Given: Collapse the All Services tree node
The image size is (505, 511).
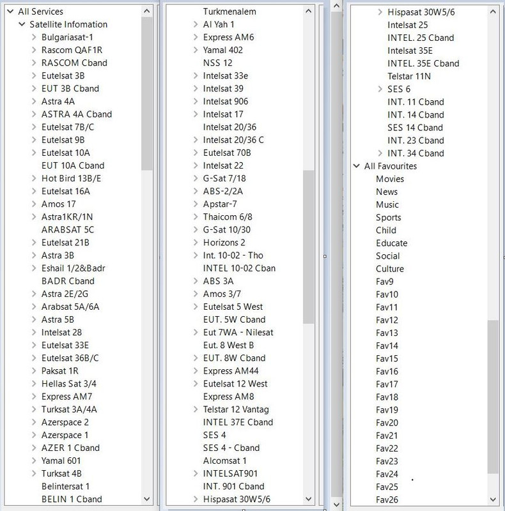Looking at the screenshot, I should 10,11.
